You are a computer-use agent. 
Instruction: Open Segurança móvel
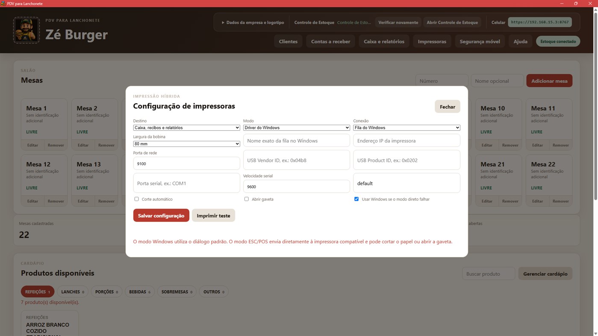480,41
